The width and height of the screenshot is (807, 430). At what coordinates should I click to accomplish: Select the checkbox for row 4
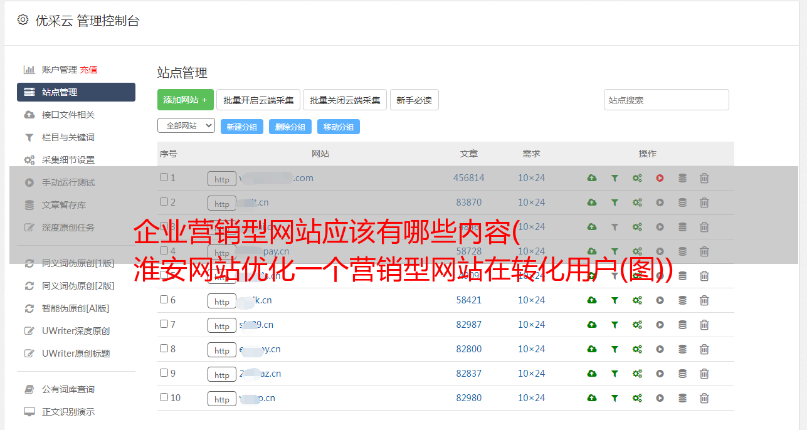[x=164, y=251]
